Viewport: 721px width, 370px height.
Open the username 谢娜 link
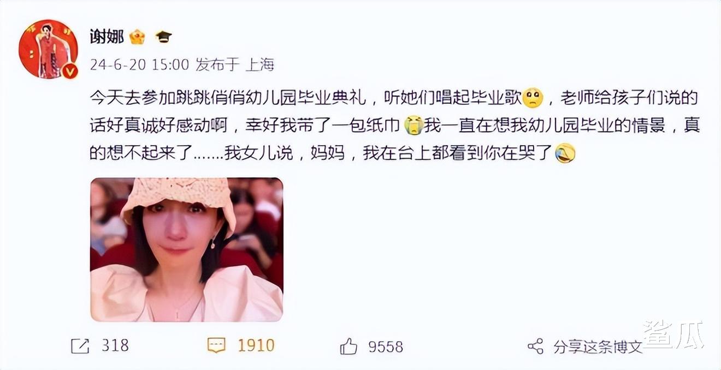(107, 37)
